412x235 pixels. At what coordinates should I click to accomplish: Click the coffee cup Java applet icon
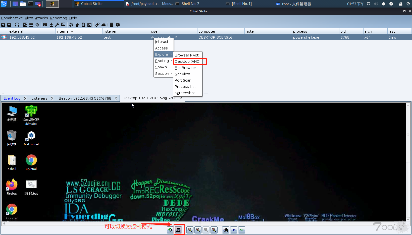click(77, 25)
